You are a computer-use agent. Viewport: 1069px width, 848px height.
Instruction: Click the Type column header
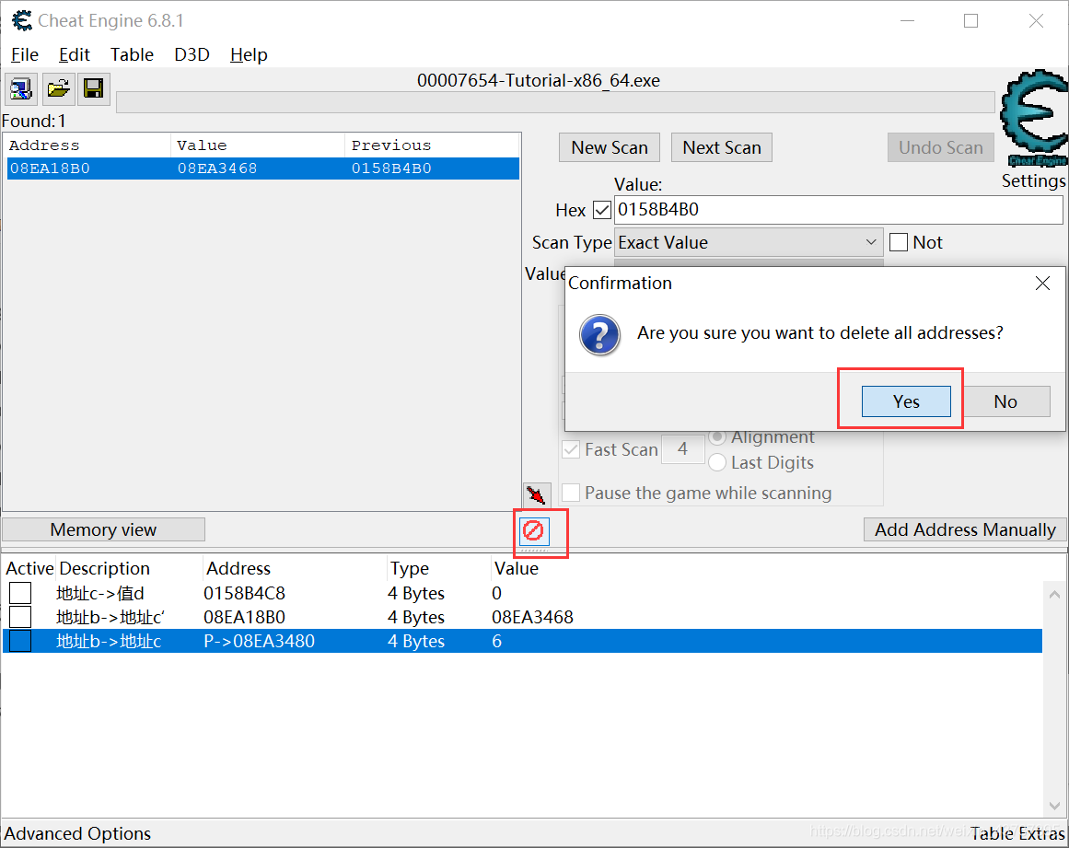coord(409,568)
